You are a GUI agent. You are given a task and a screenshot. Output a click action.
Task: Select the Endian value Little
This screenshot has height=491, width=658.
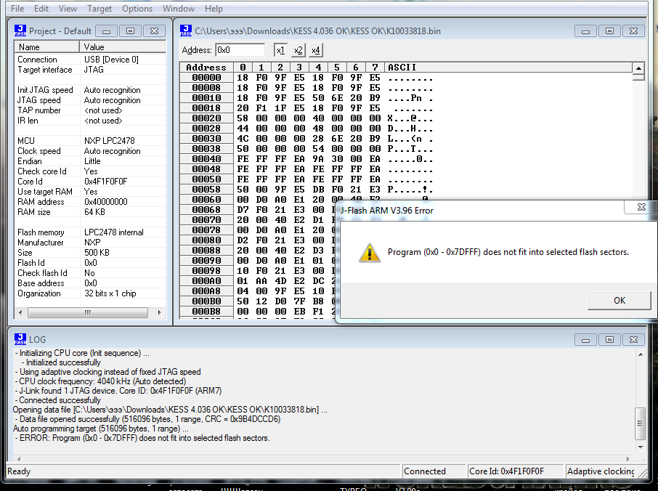coord(92,161)
